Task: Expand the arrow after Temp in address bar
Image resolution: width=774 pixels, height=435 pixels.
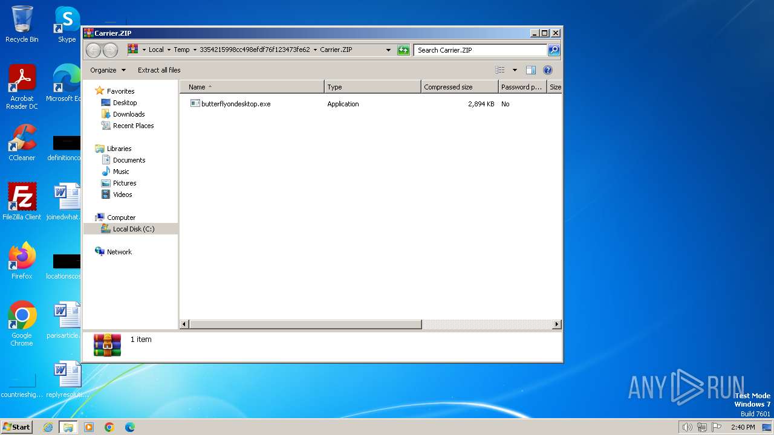Action: tap(194, 50)
